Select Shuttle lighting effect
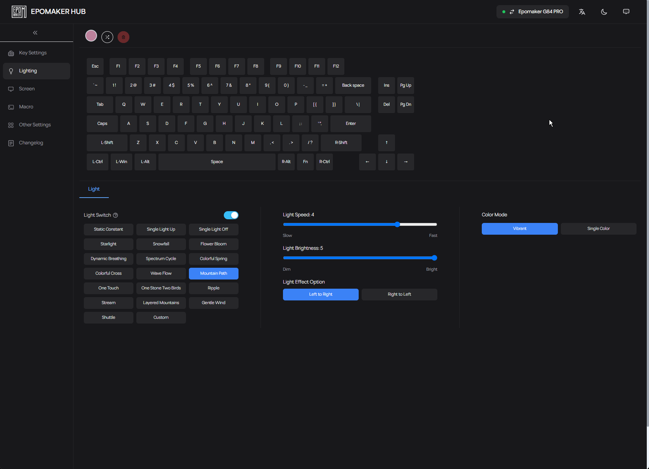 point(108,318)
